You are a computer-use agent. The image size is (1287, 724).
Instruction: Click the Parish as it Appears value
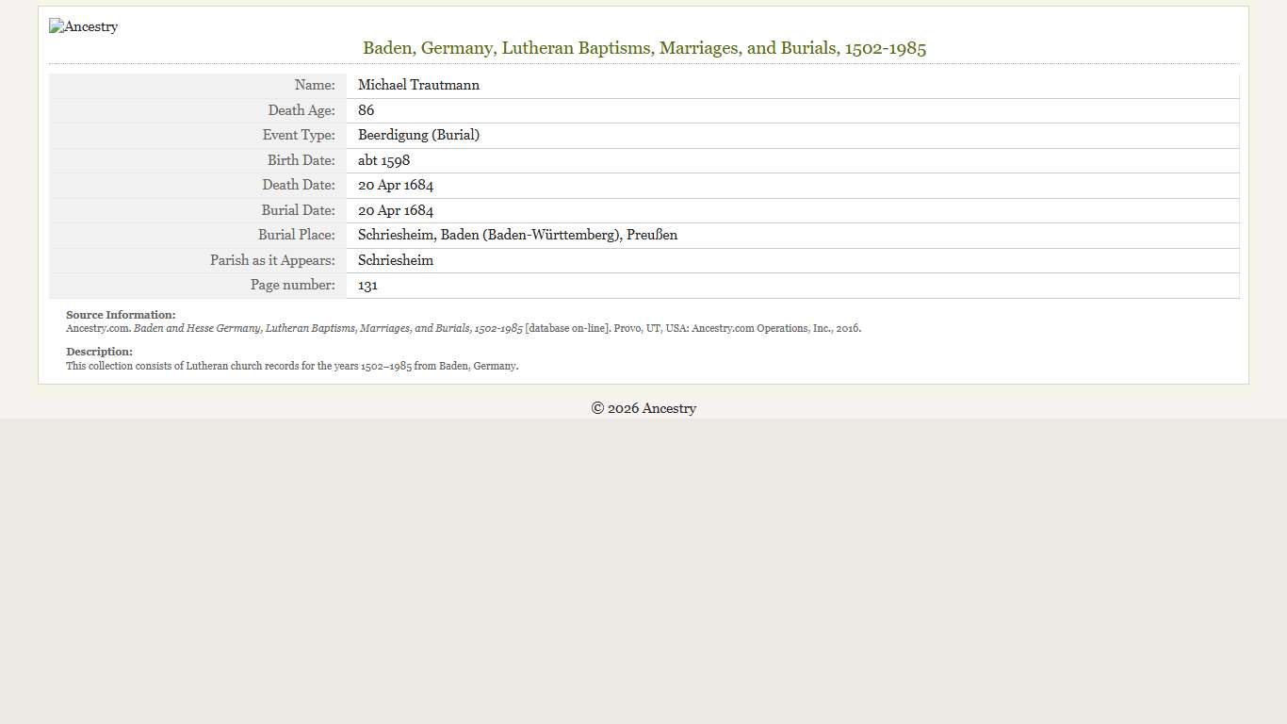pos(395,260)
